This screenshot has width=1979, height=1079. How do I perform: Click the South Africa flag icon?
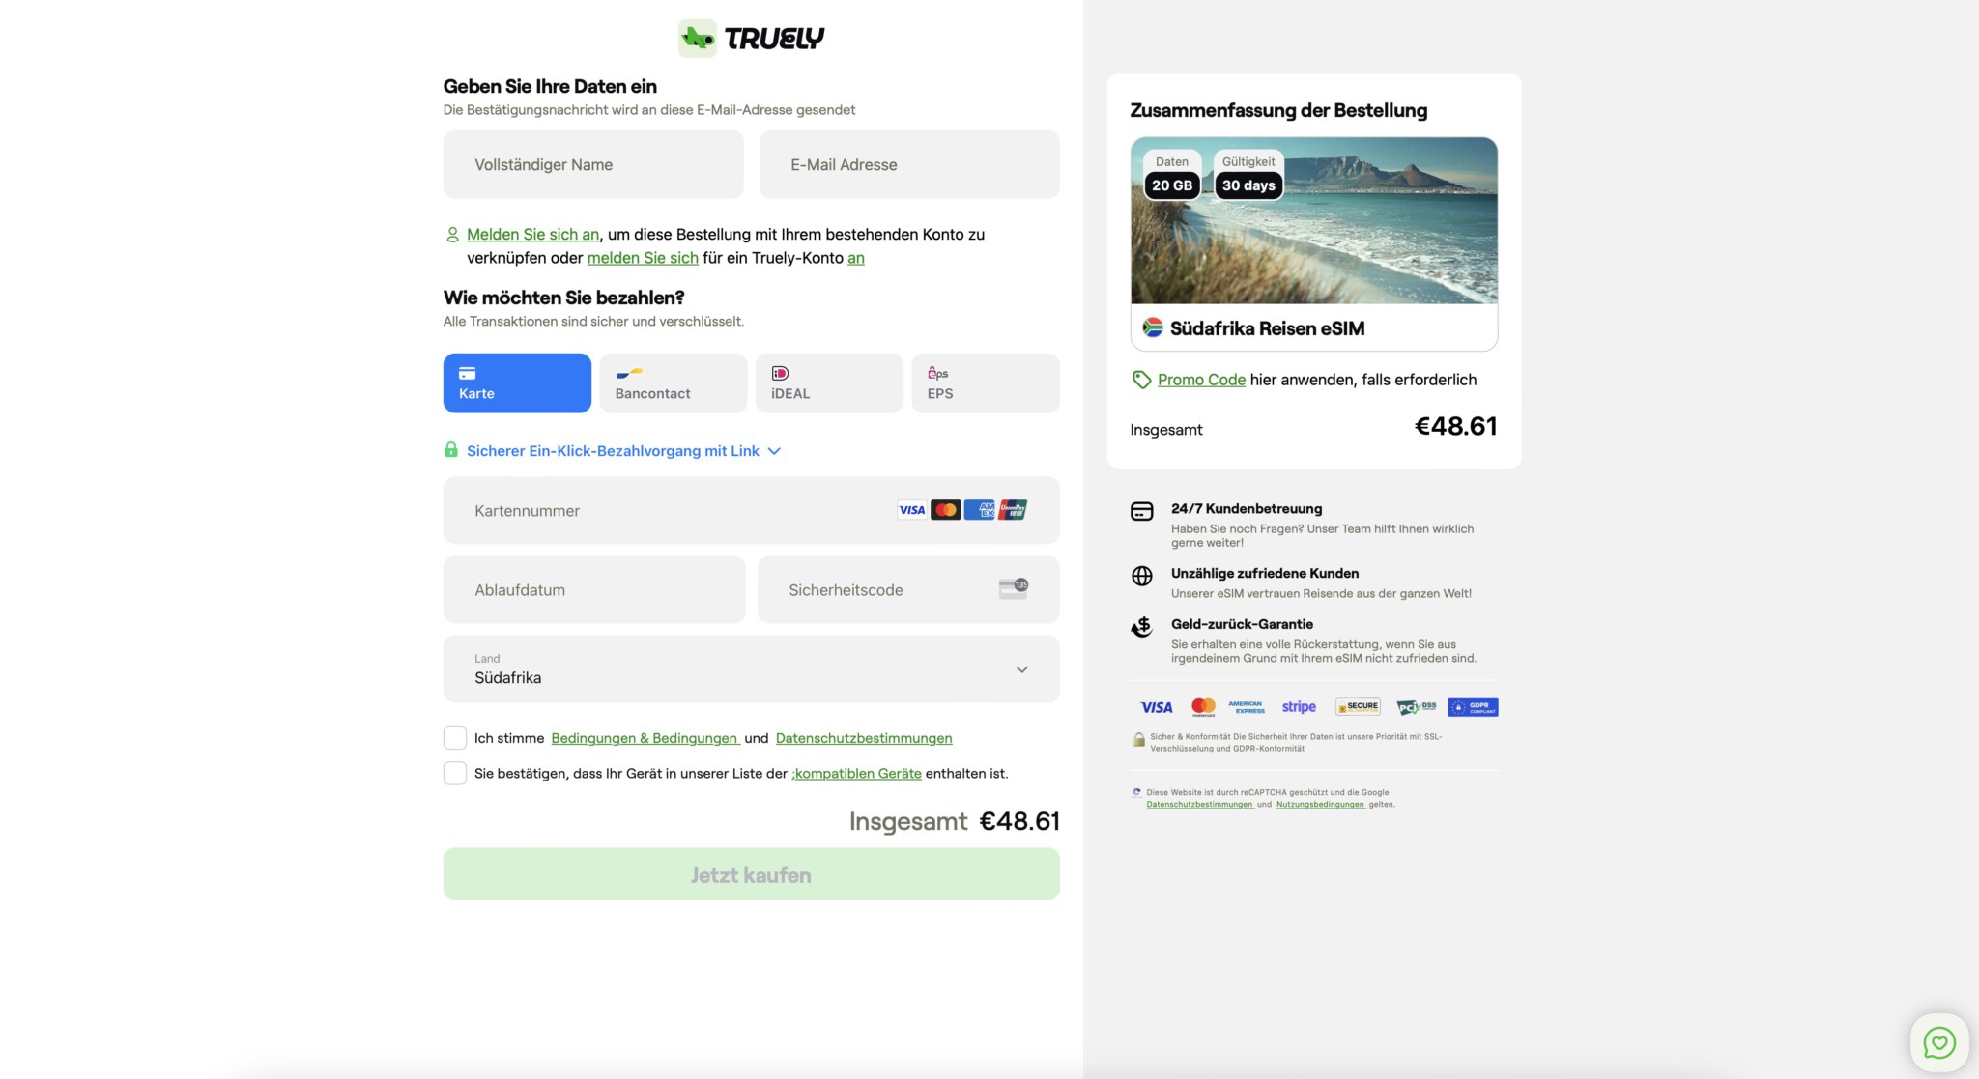click(1152, 327)
